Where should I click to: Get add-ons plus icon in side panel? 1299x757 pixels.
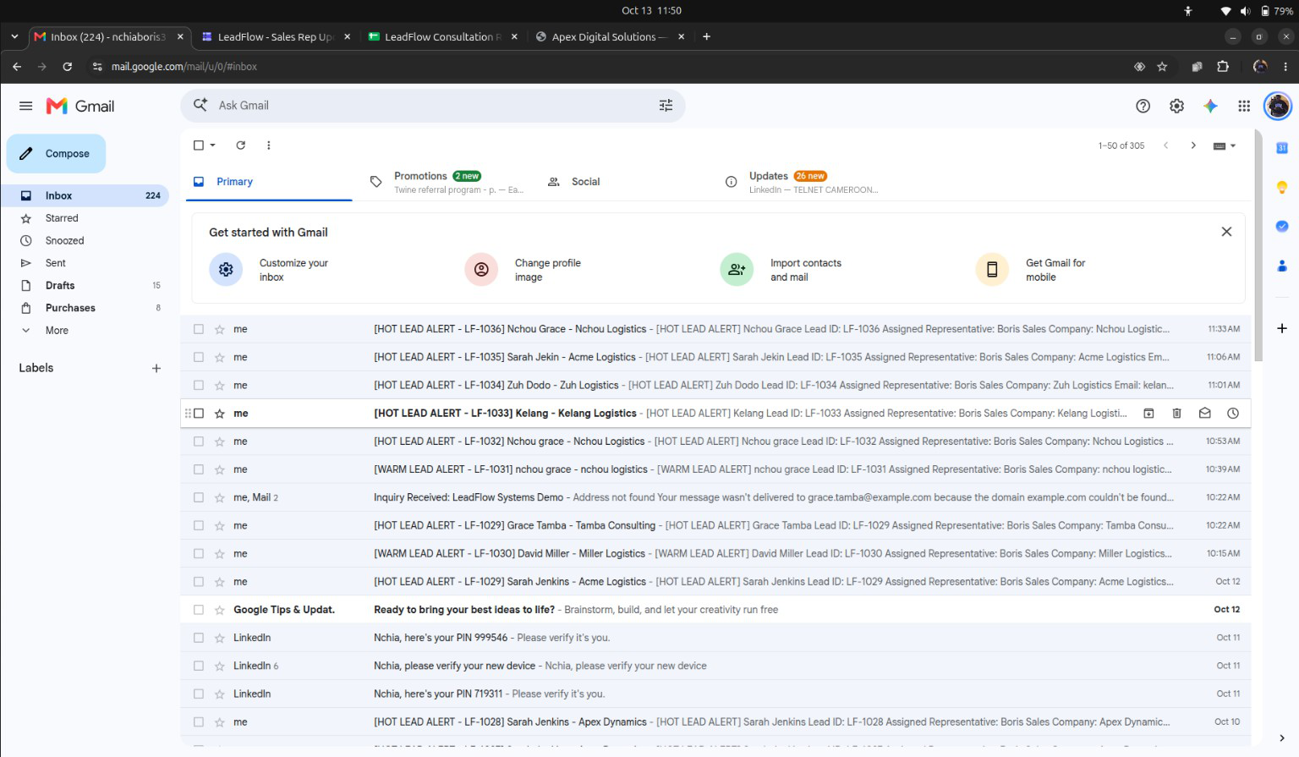click(x=1282, y=328)
